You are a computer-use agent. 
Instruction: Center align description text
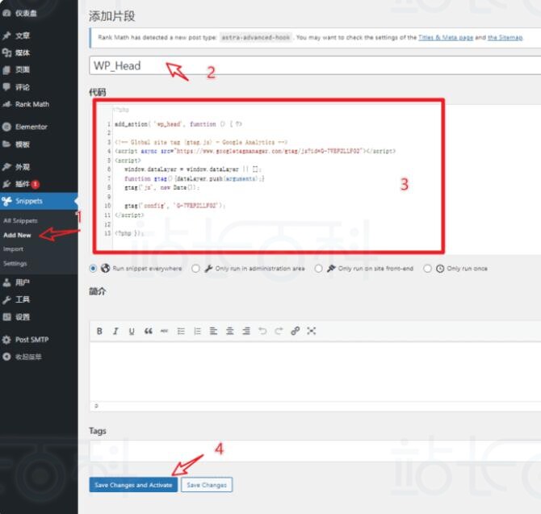[x=230, y=331]
